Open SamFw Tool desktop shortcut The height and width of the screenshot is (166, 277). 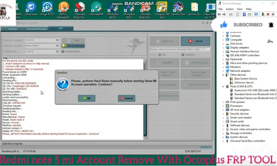[178, 8]
